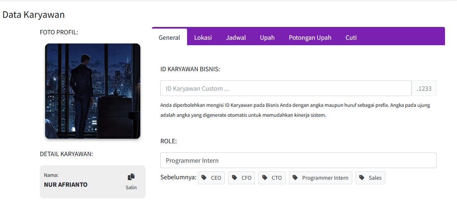Screen dimensions: 457x200
Task: Apply the Sales previous role button
Action: tap(370, 178)
